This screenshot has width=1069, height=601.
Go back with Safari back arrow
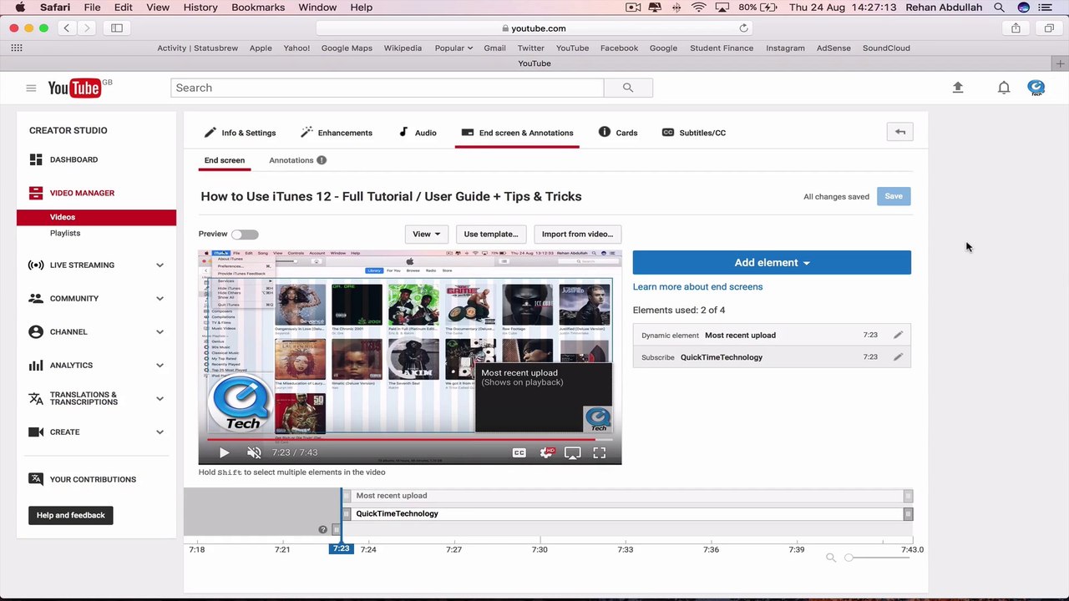tap(67, 28)
